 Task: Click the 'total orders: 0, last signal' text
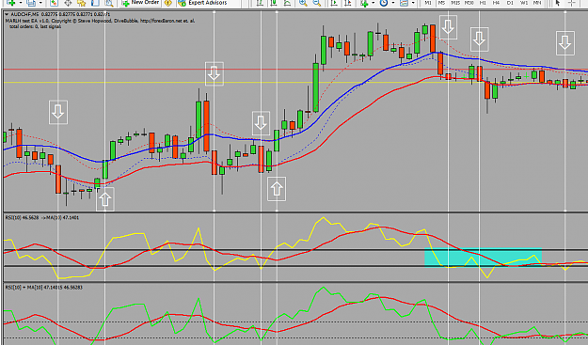pyautogui.click(x=35, y=26)
